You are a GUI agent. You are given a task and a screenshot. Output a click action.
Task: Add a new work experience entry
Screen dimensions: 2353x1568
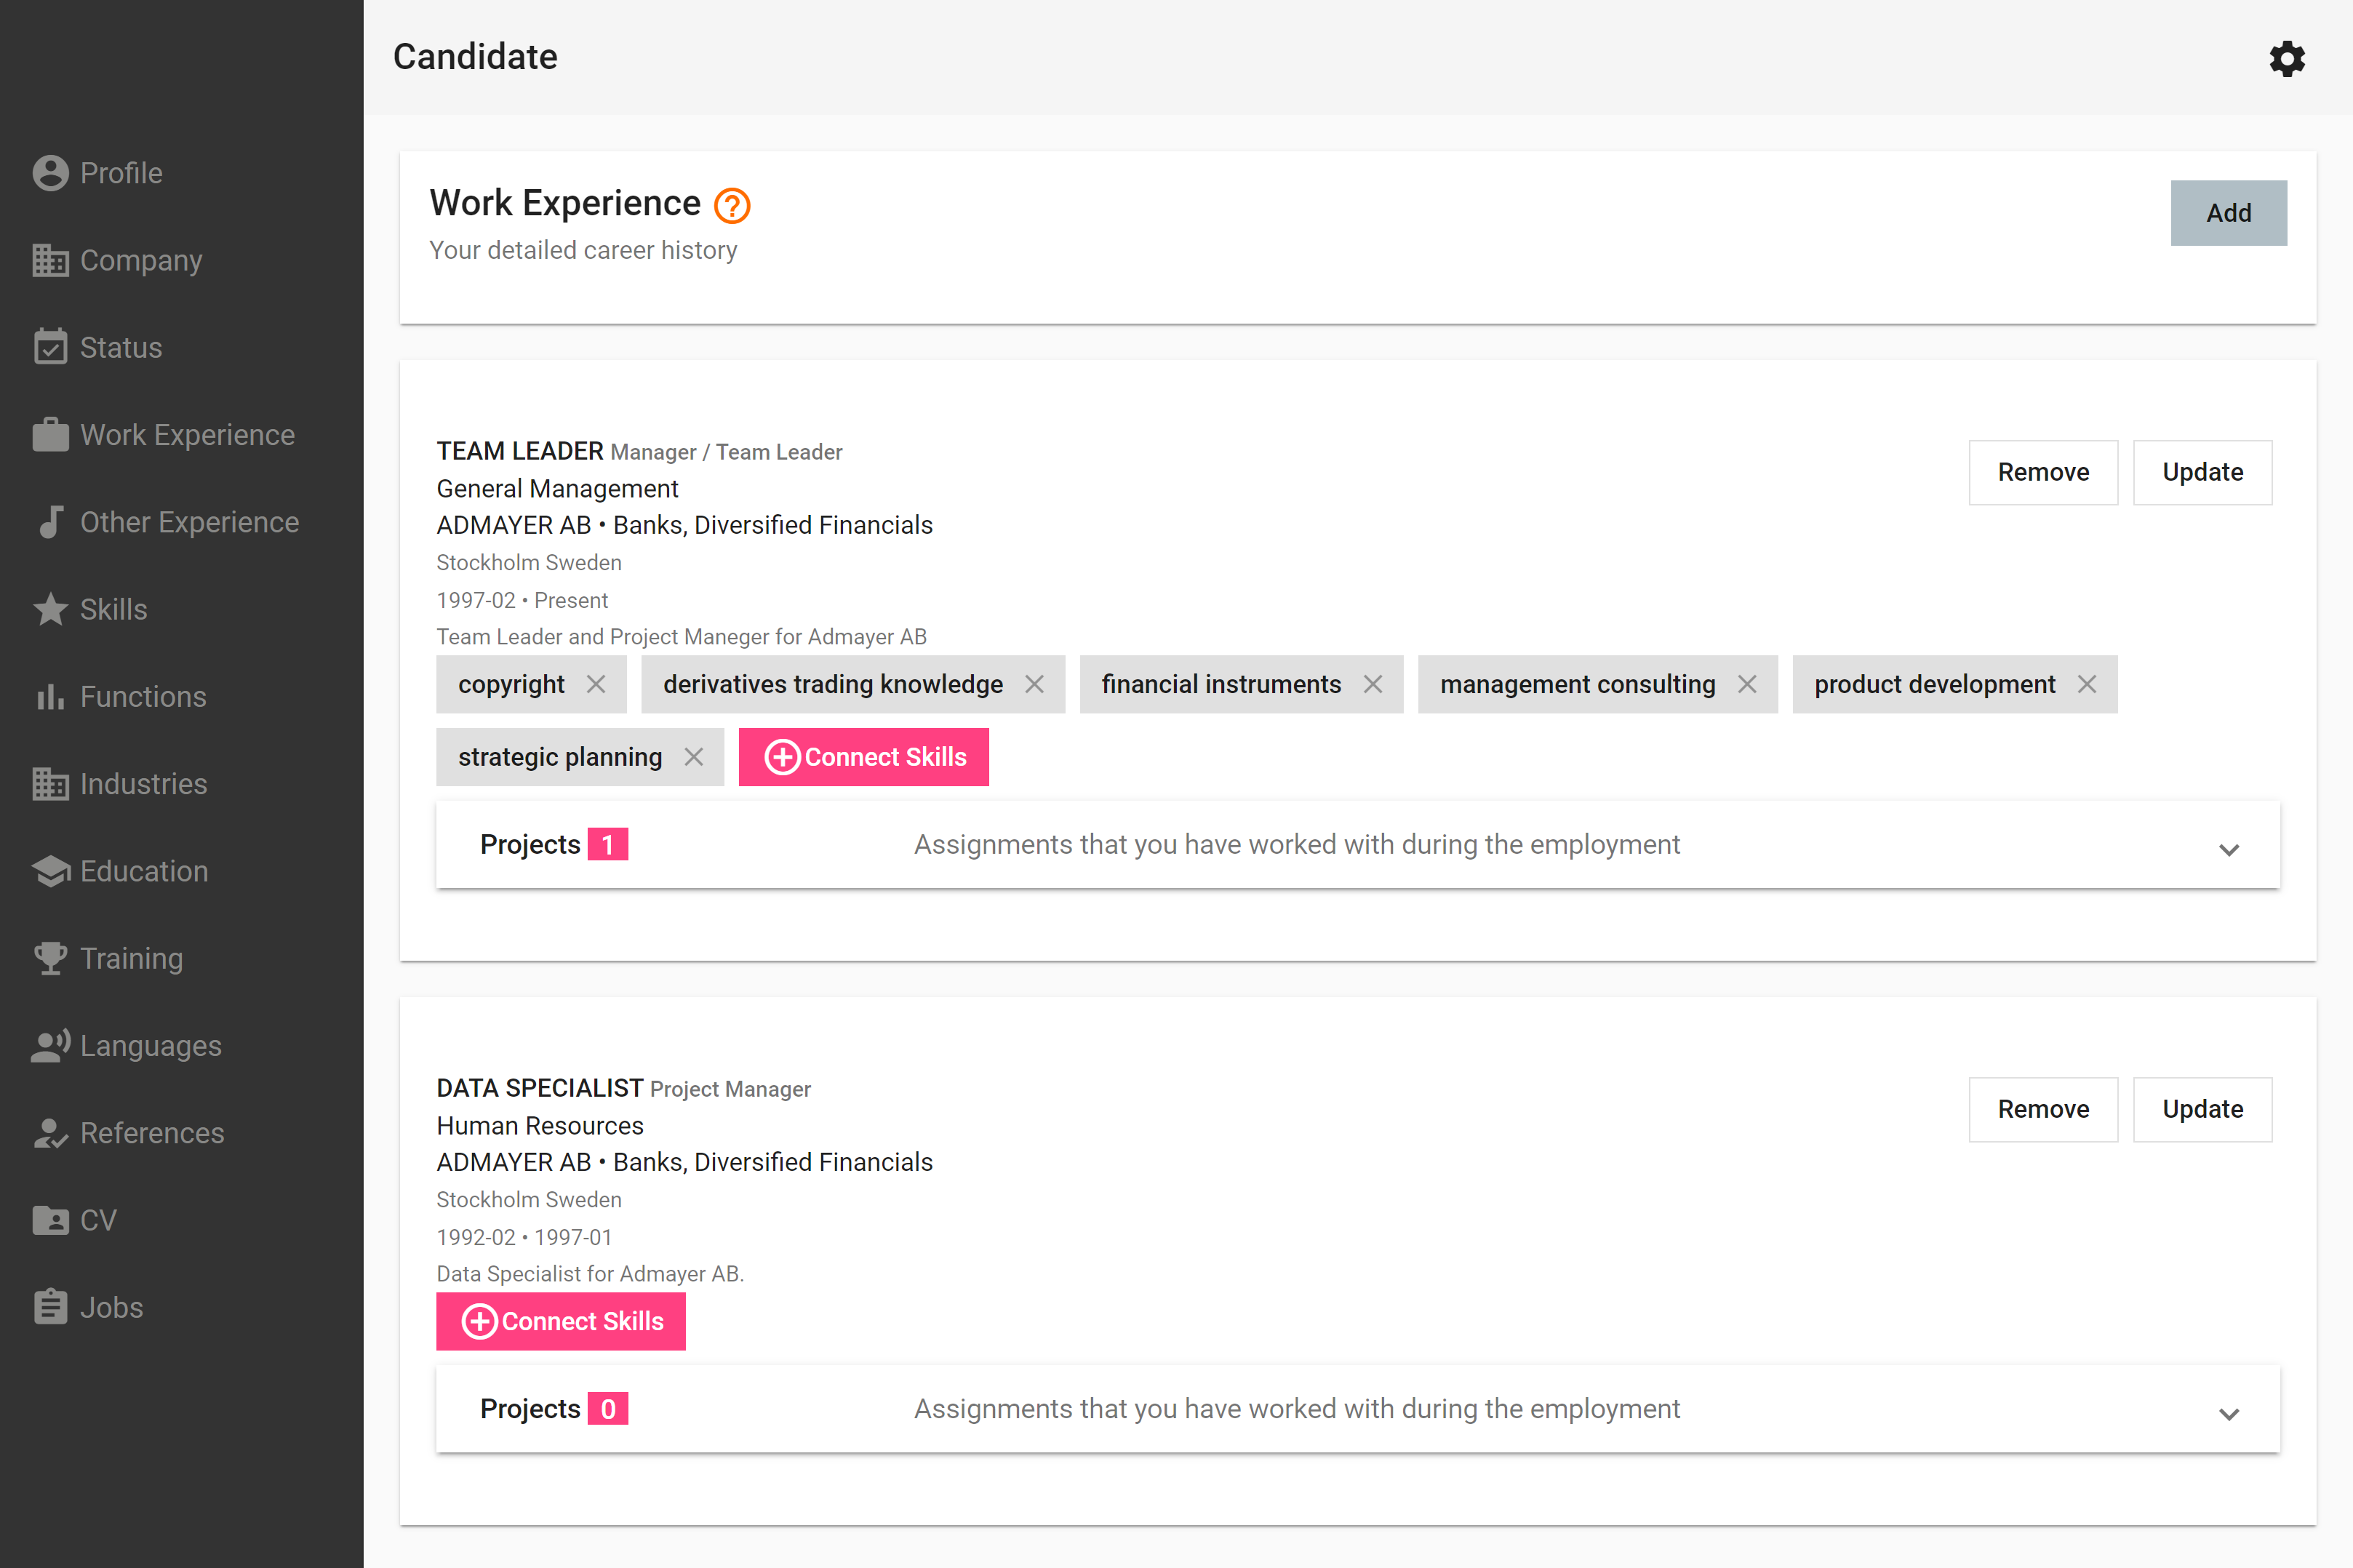click(2228, 213)
